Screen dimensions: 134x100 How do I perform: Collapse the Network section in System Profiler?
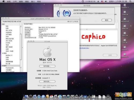tap(3, 53)
